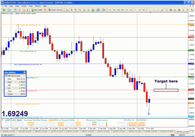Viewport: 195px width, 137px height.
Task: Select the M5 timeframe
Action: [114, 10]
